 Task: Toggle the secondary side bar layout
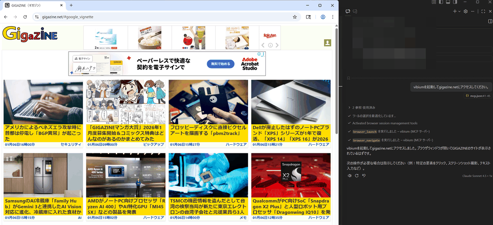coord(455,2)
